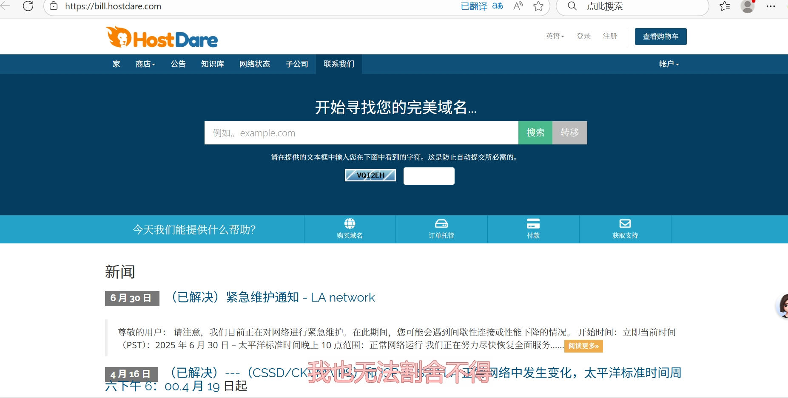Open the browser profile avatar
The image size is (788, 398).
tap(747, 6)
